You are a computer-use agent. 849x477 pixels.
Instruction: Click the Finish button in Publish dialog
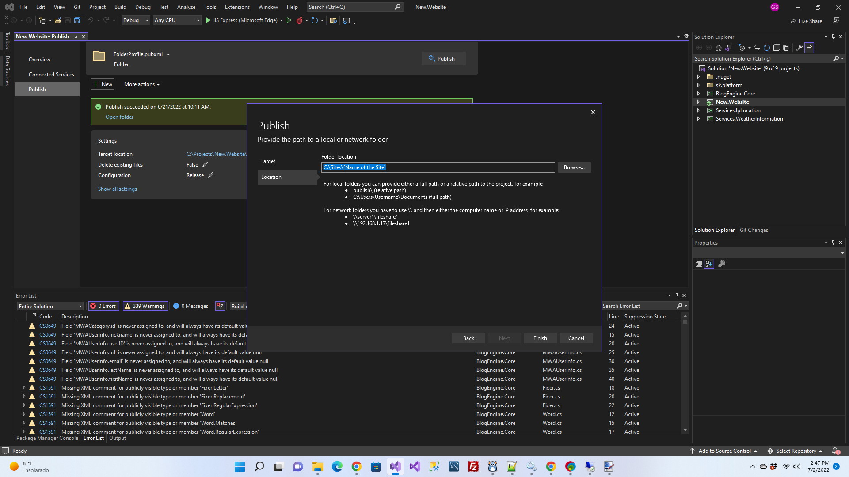click(x=540, y=338)
